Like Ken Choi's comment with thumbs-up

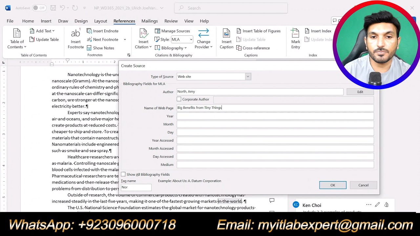pos(387,205)
